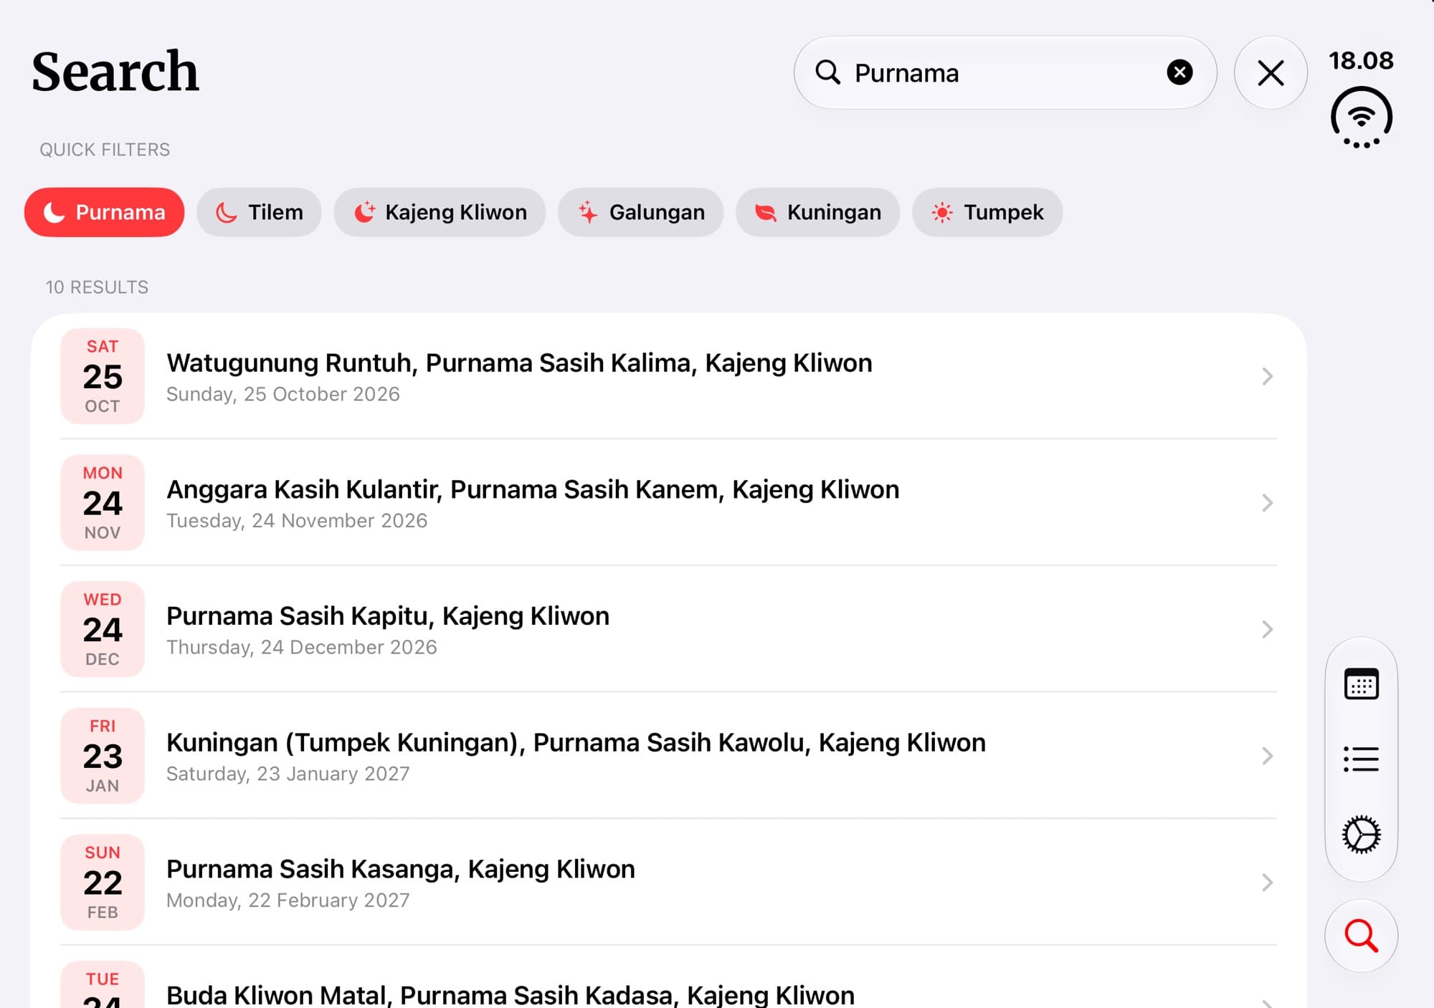Screen dimensions: 1434x1008
Task: Open the FRI 23 JAN date badge
Action: (x=103, y=756)
